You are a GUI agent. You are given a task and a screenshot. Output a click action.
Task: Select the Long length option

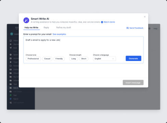point(74,59)
